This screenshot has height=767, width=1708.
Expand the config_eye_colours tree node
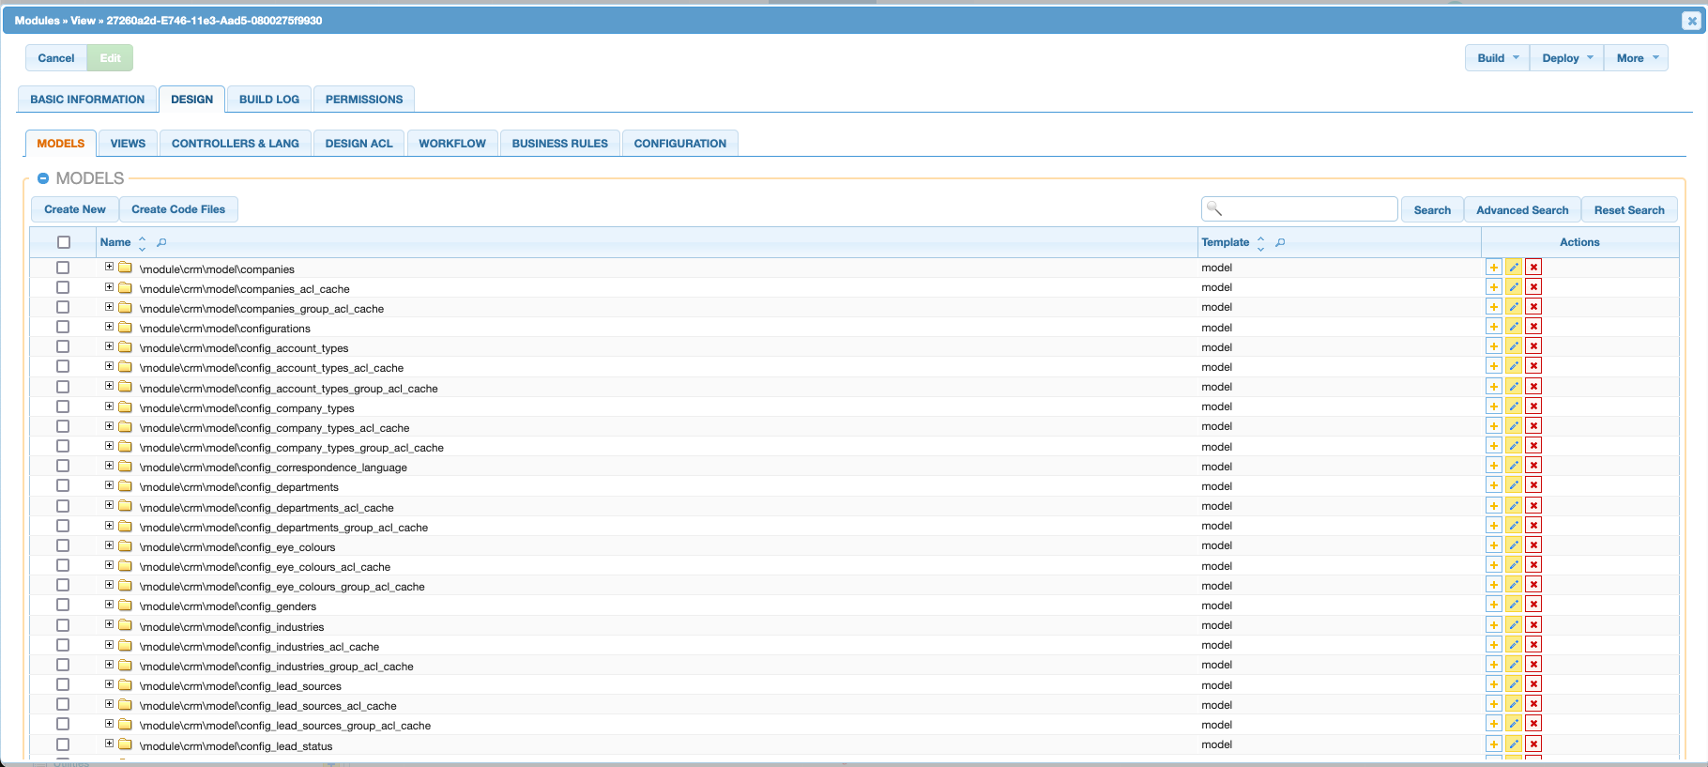[x=109, y=545]
